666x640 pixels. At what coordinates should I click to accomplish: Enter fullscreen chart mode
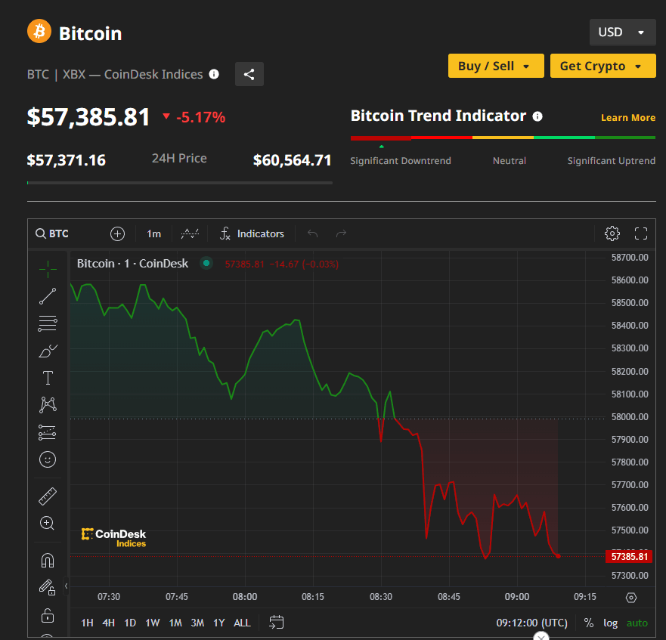[x=641, y=233]
